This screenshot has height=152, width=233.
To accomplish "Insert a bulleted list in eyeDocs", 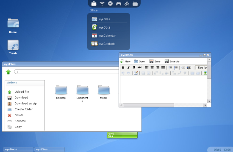I will (x=170, y=68).
